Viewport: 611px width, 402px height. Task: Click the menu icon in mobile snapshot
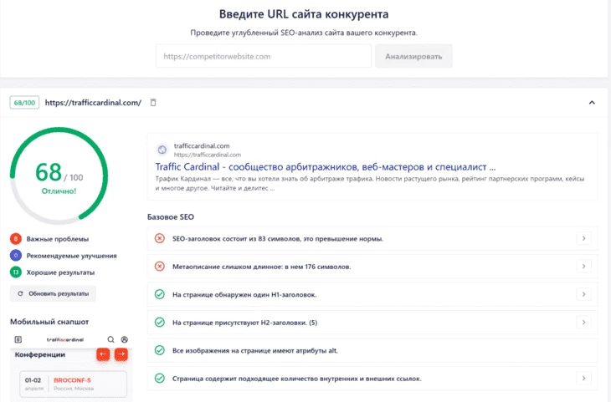(x=18, y=339)
